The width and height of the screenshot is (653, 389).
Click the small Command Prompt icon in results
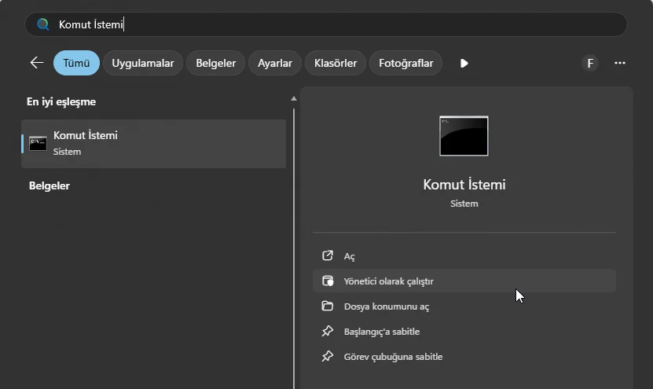click(x=38, y=144)
